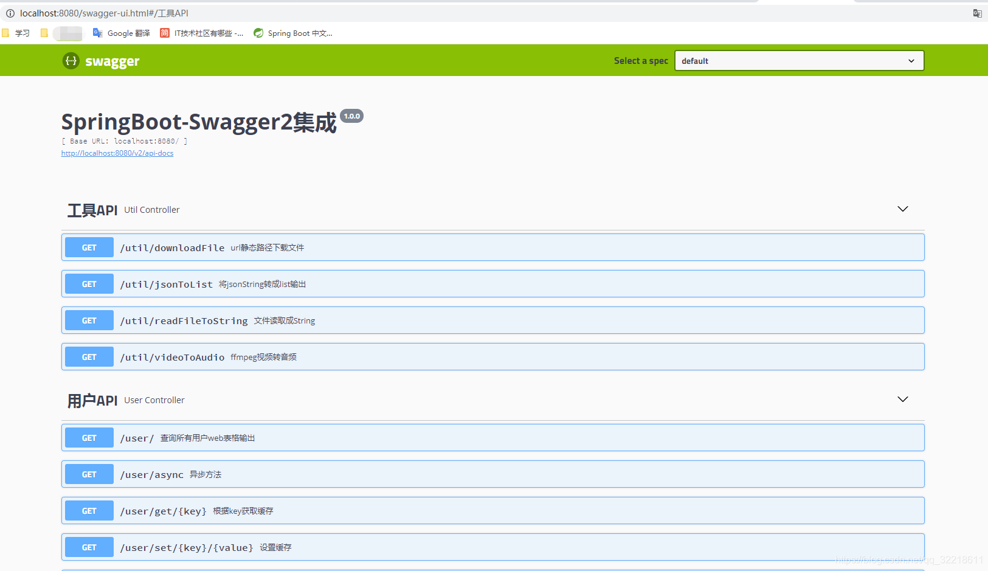Click the Google 翻译 bookmark icon
This screenshot has height=571, width=988.
coord(97,33)
